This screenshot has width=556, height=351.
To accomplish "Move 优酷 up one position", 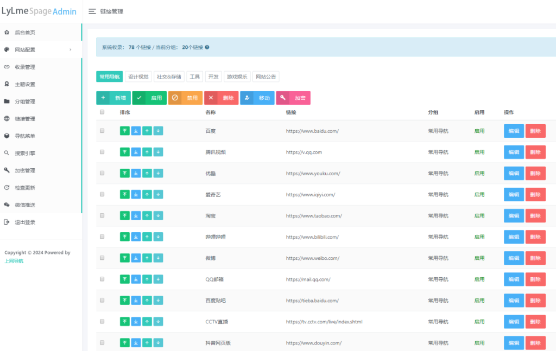I will tap(147, 173).
